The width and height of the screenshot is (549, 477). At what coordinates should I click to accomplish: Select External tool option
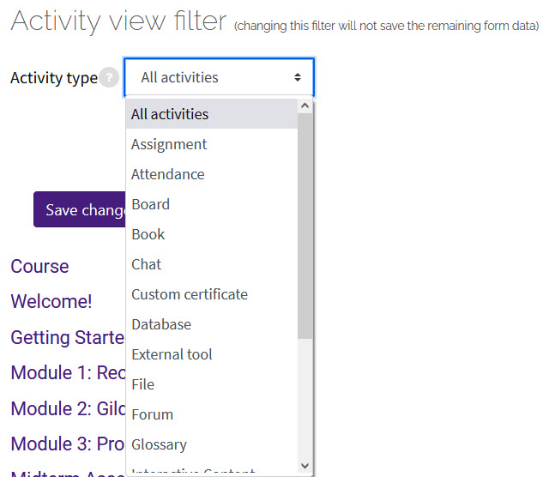pyautogui.click(x=212, y=354)
